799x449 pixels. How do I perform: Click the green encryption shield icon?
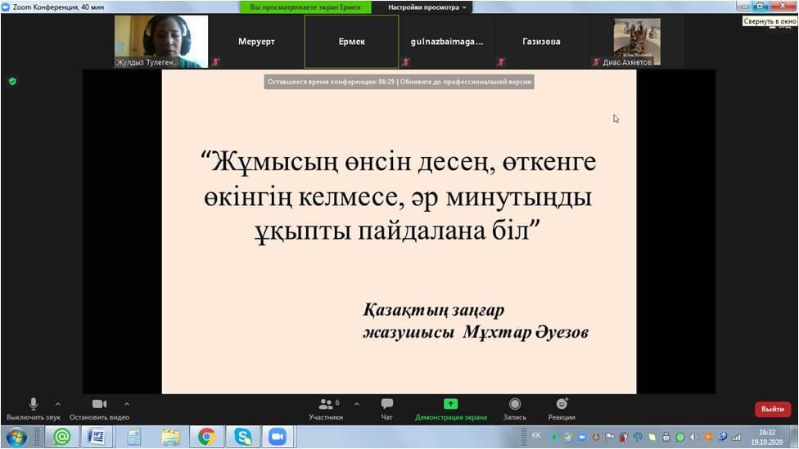12,81
